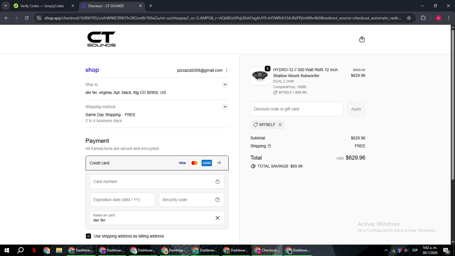Select the Credit card payment option
Screen dimensions: 455x256
157,163
